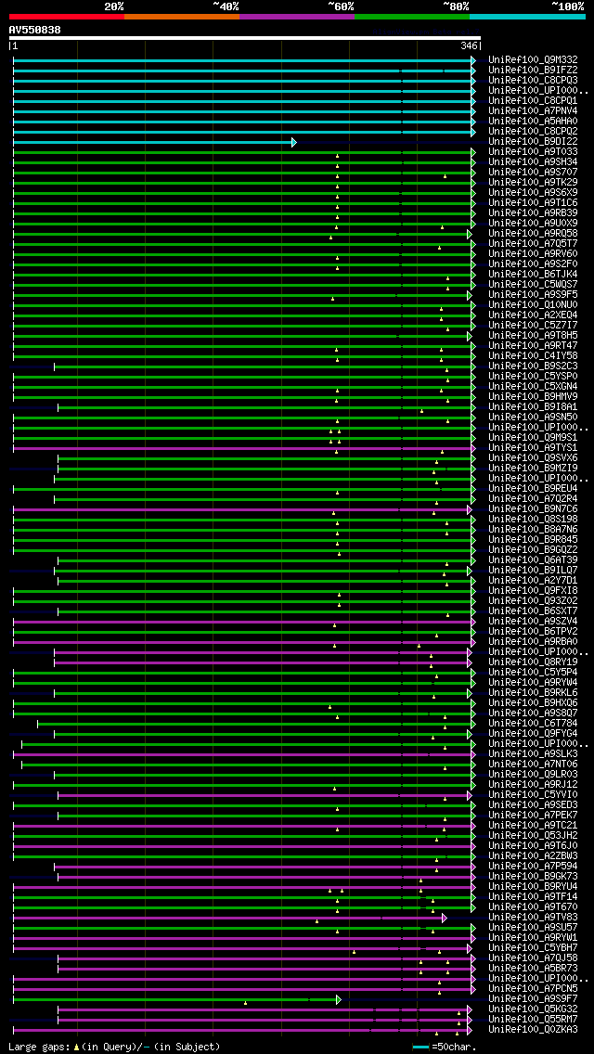
Task: Click the white query sequence bar
Action: click(x=245, y=38)
